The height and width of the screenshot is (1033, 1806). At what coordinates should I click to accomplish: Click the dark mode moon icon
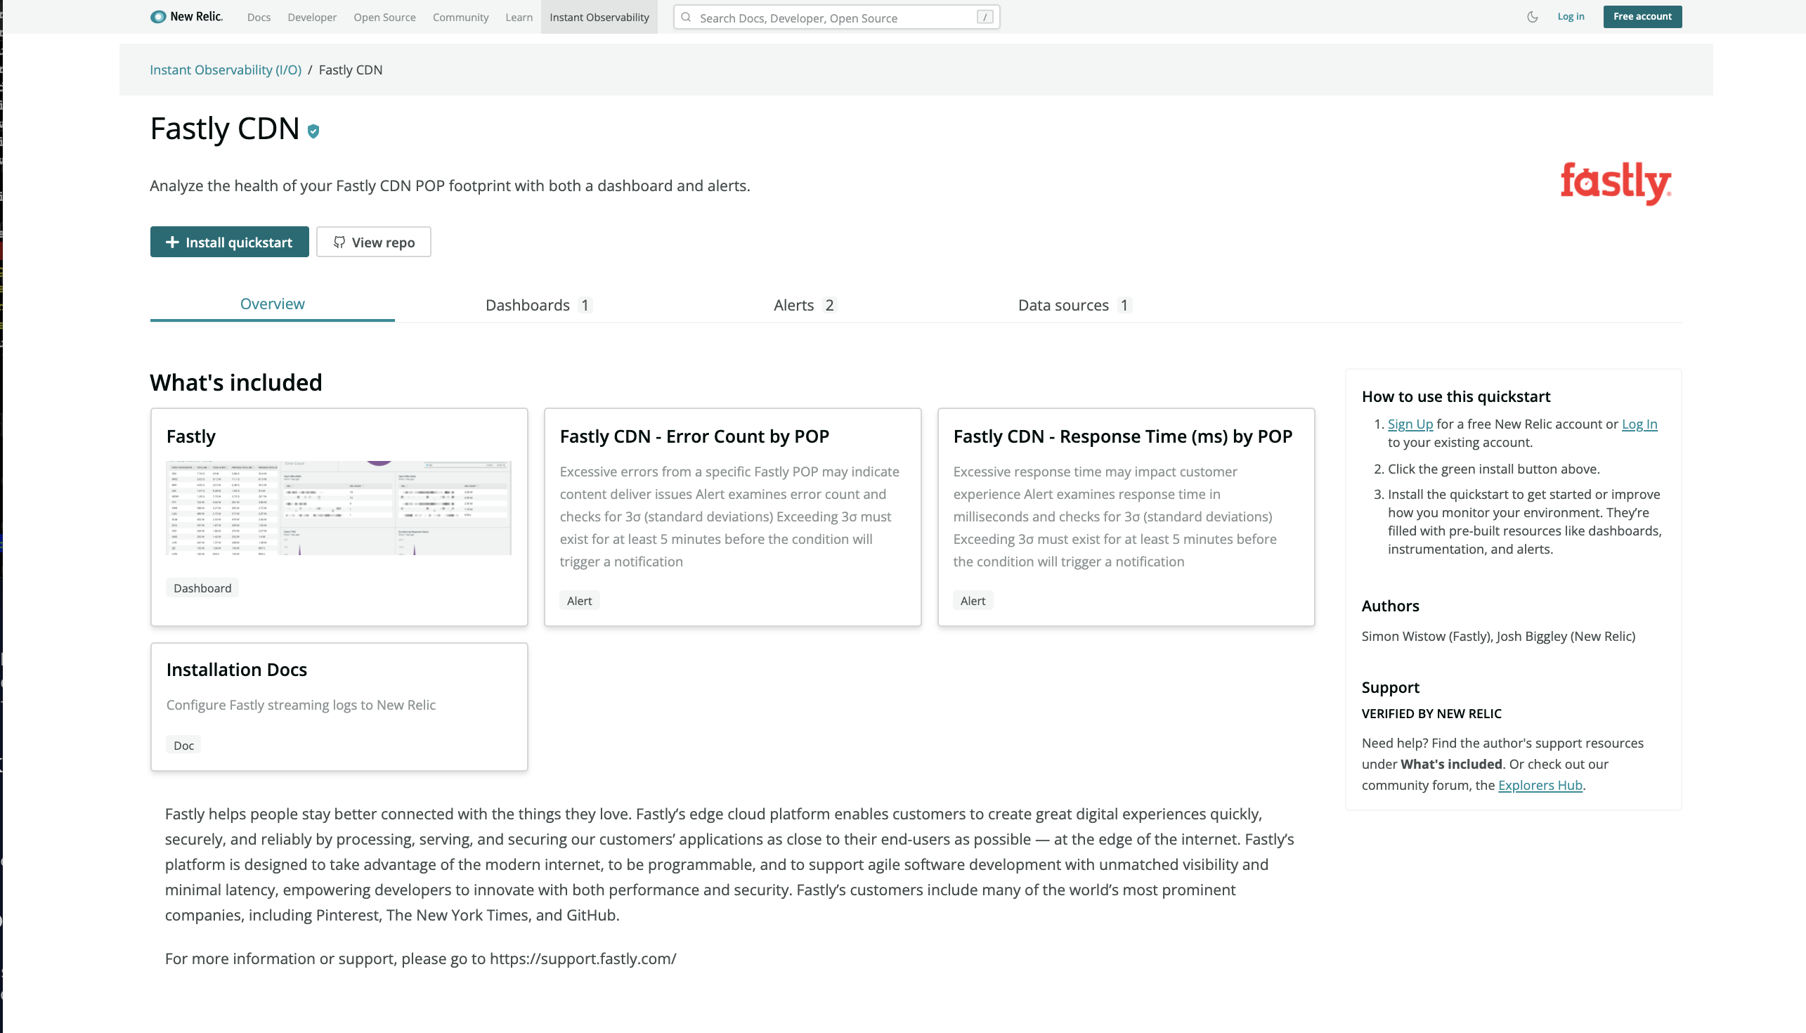(1533, 15)
